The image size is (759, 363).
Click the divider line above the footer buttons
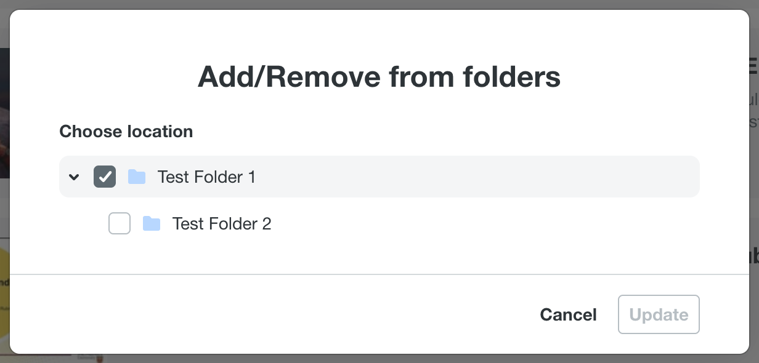coord(379,274)
